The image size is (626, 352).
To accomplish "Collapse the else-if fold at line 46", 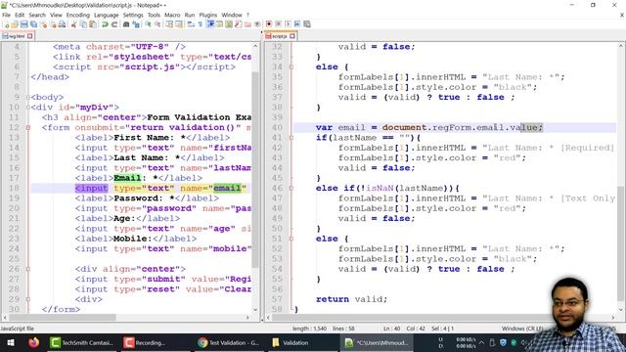I will point(291,188).
